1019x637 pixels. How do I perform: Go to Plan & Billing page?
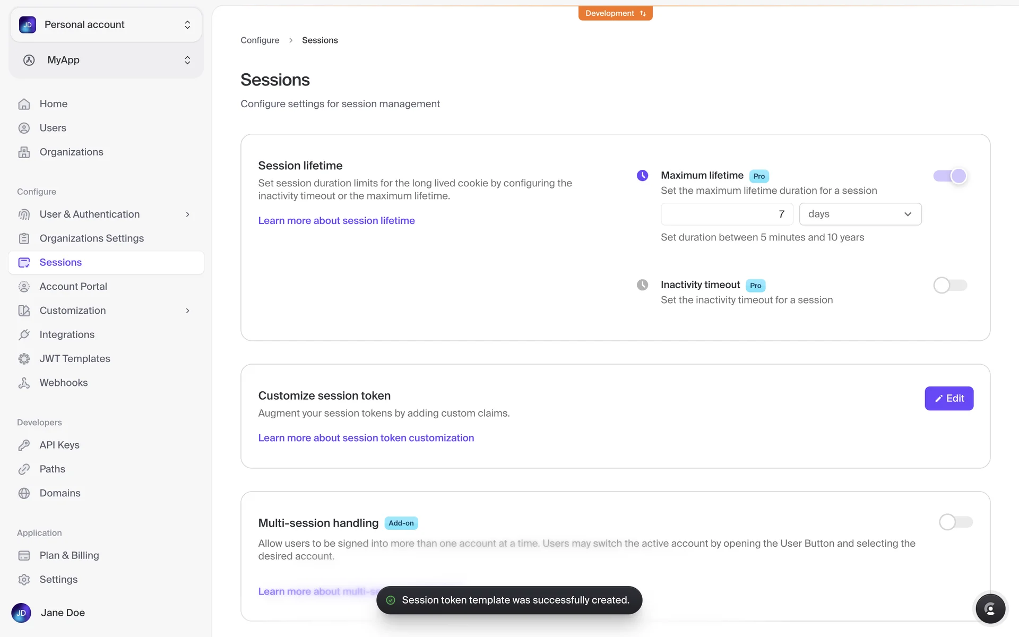point(69,555)
